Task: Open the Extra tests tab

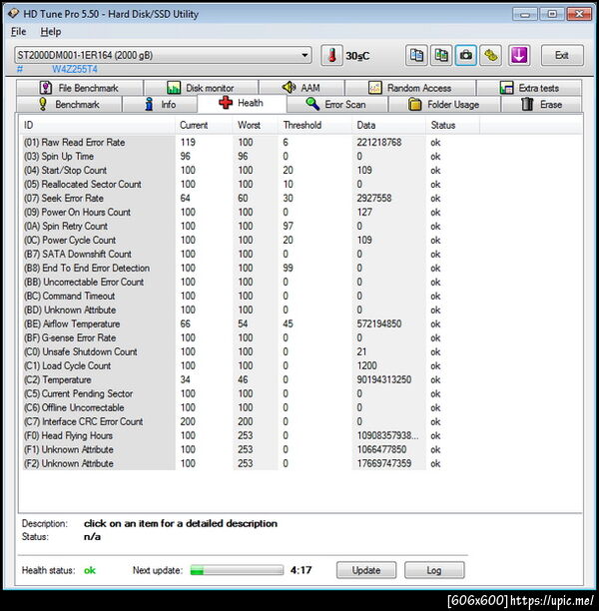Action: click(x=529, y=88)
